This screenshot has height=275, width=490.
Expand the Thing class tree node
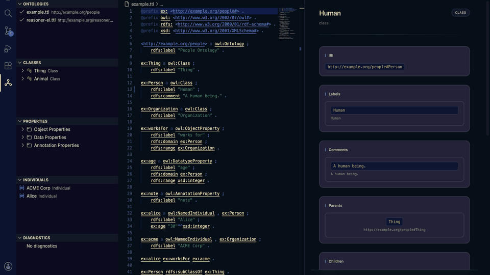coord(22,71)
